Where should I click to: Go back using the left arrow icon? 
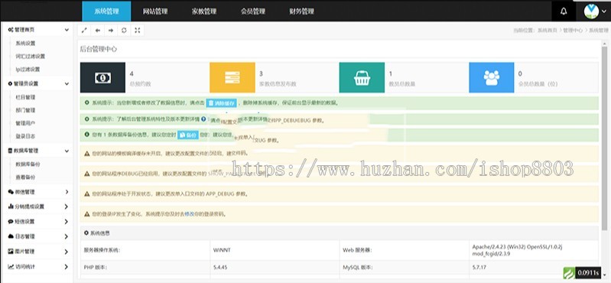click(98, 31)
